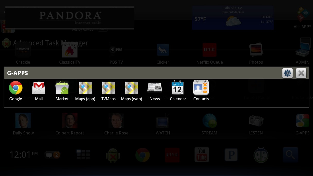Open ALL APPS in the background launcher

(x=302, y=18)
